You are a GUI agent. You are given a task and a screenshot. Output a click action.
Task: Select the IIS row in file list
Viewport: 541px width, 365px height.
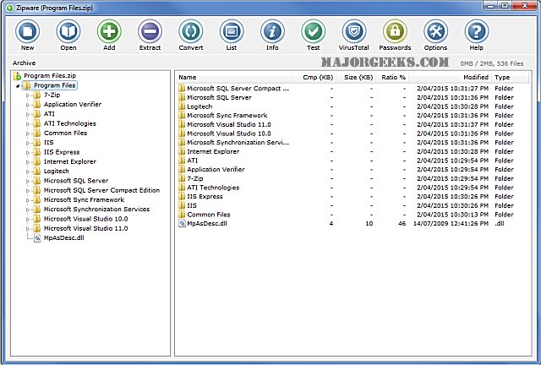click(352, 205)
